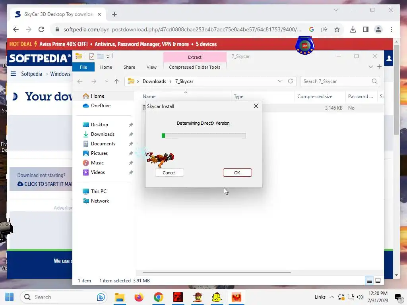Click the Chrome address bar URL

(182, 29)
